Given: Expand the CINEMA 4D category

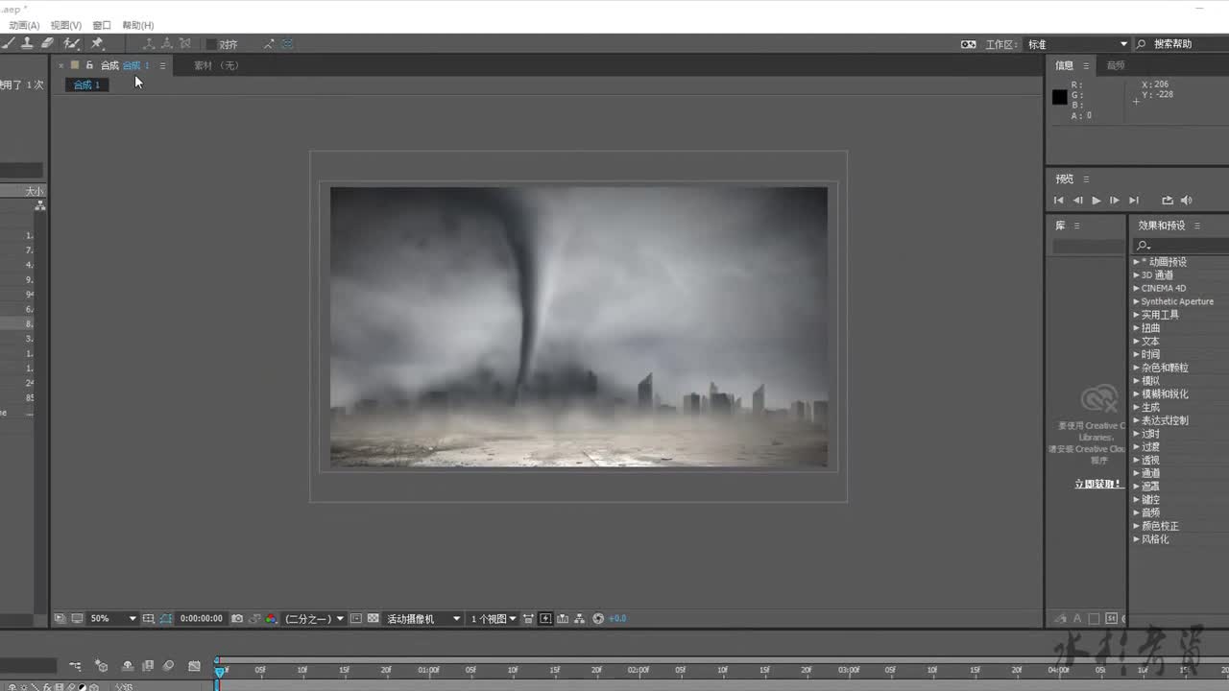Looking at the screenshot, I should click(1137, 288).
